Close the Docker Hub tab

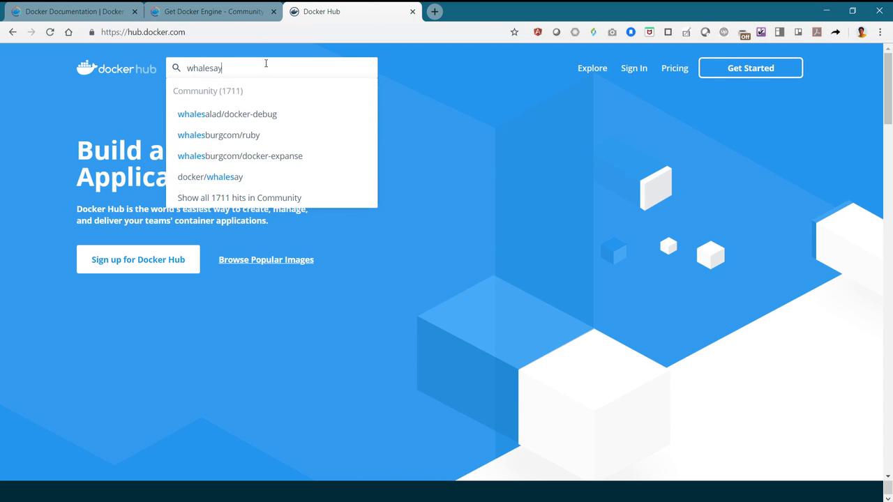tap(412, 12)
